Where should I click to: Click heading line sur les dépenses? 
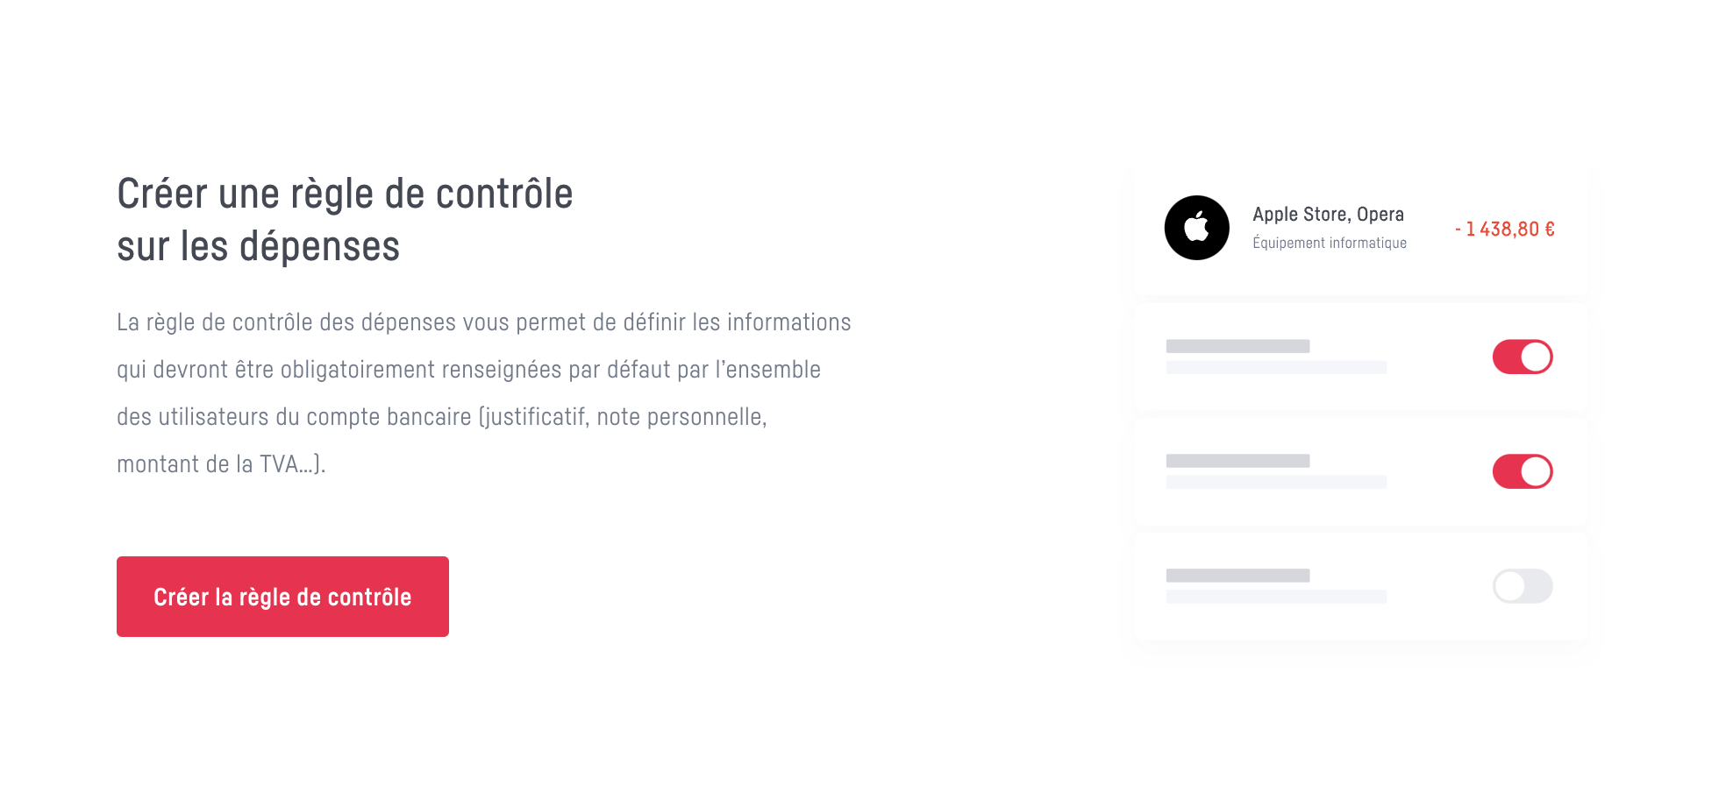[259, 246]
